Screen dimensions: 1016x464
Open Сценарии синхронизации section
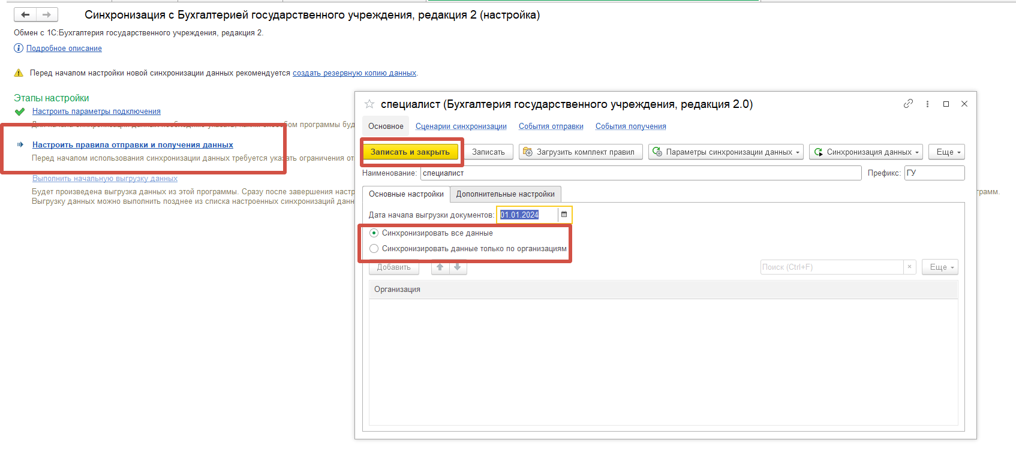click(x=461, y=126)
